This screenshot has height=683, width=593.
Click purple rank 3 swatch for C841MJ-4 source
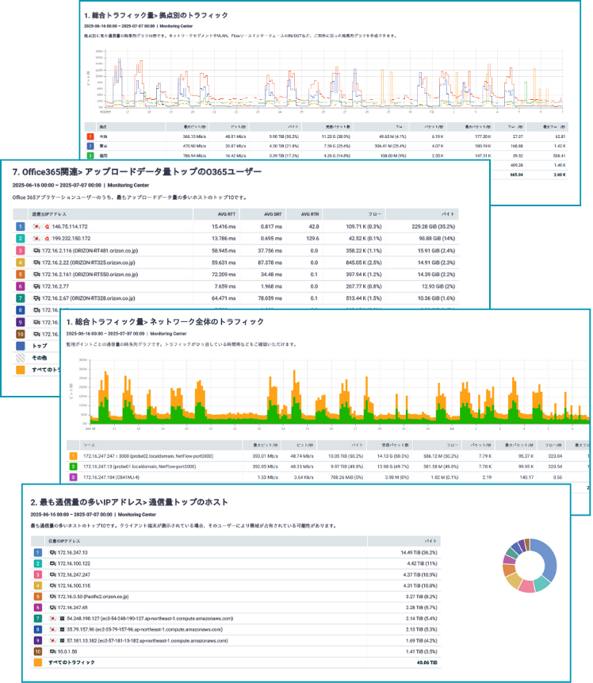[73, 478]
